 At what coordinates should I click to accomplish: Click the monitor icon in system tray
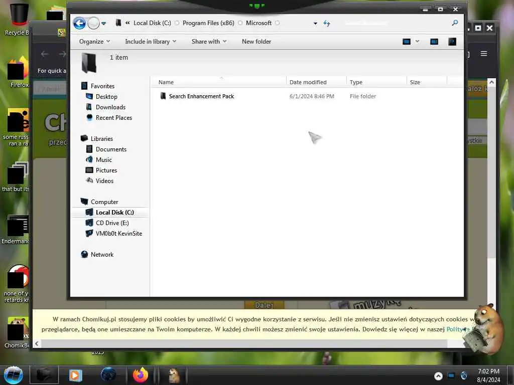451,376
